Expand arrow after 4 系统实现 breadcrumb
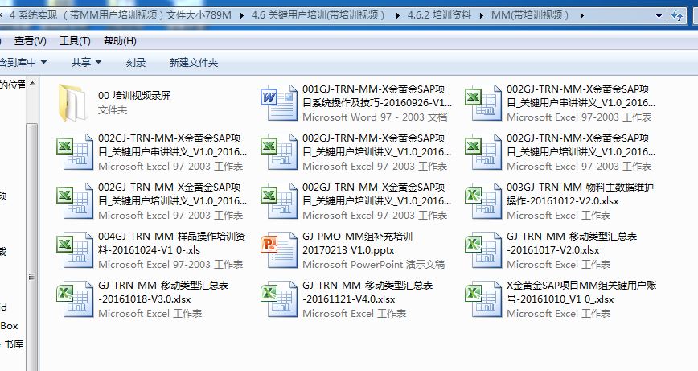Viewport: 698px width, 371px height. tap(242, 15)
